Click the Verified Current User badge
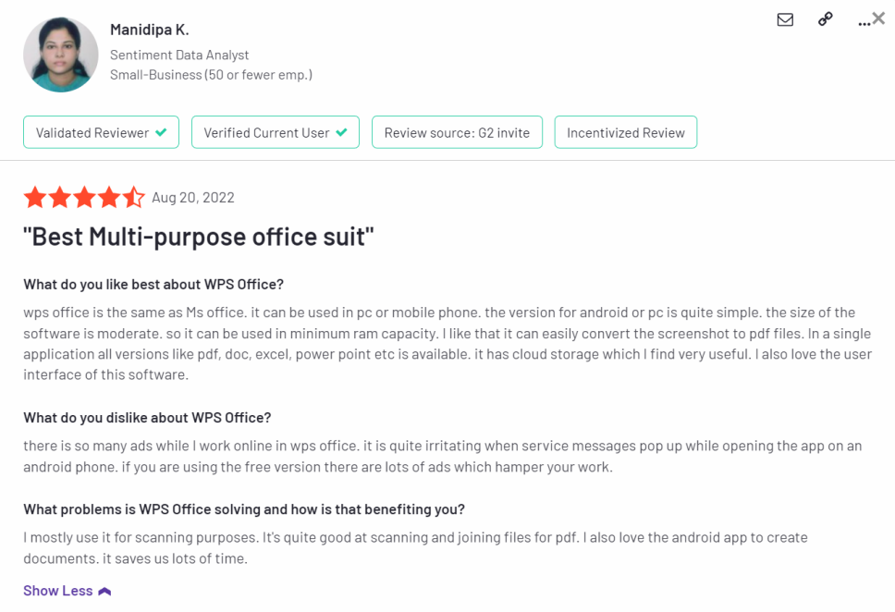Screen dimensions: 895x612 [276, 132]
